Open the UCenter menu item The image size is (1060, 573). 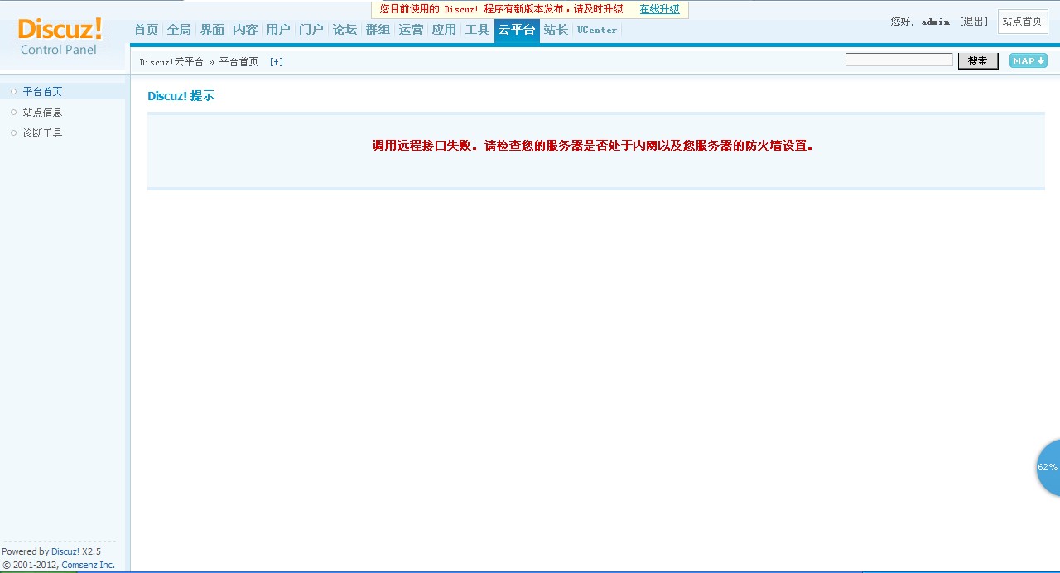coord(597,30)
